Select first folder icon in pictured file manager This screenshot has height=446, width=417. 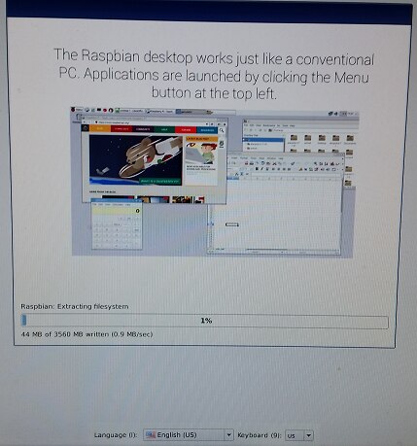pyautogui.click(x=294, y=138)
